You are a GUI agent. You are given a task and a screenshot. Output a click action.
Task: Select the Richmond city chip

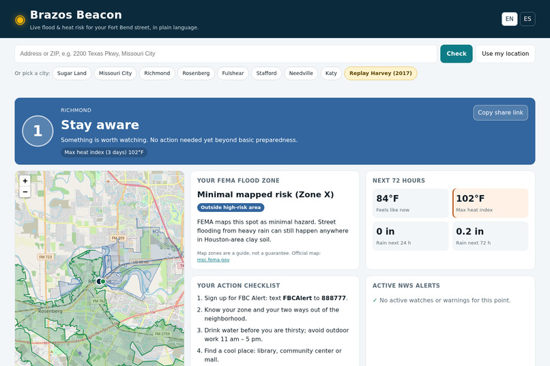pyautogui.click(x=157, y=73)
